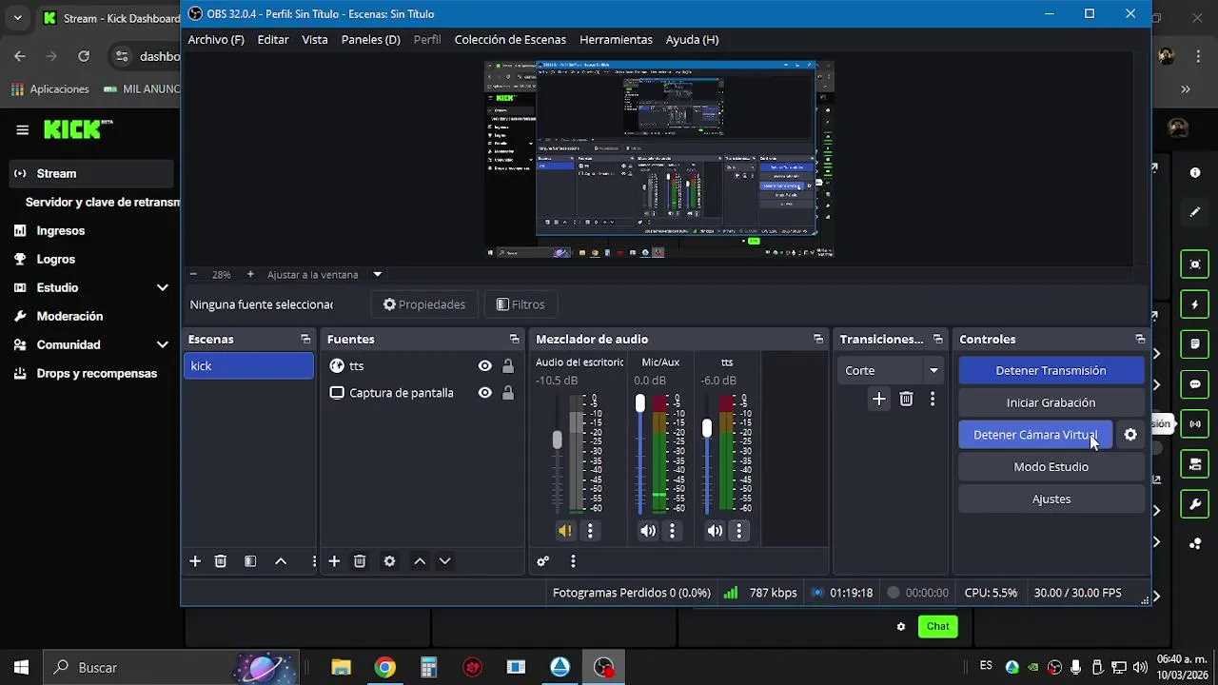Mute the Mic/Aux channel
This screenshot has width=1218, height=685.
[648, 531]
